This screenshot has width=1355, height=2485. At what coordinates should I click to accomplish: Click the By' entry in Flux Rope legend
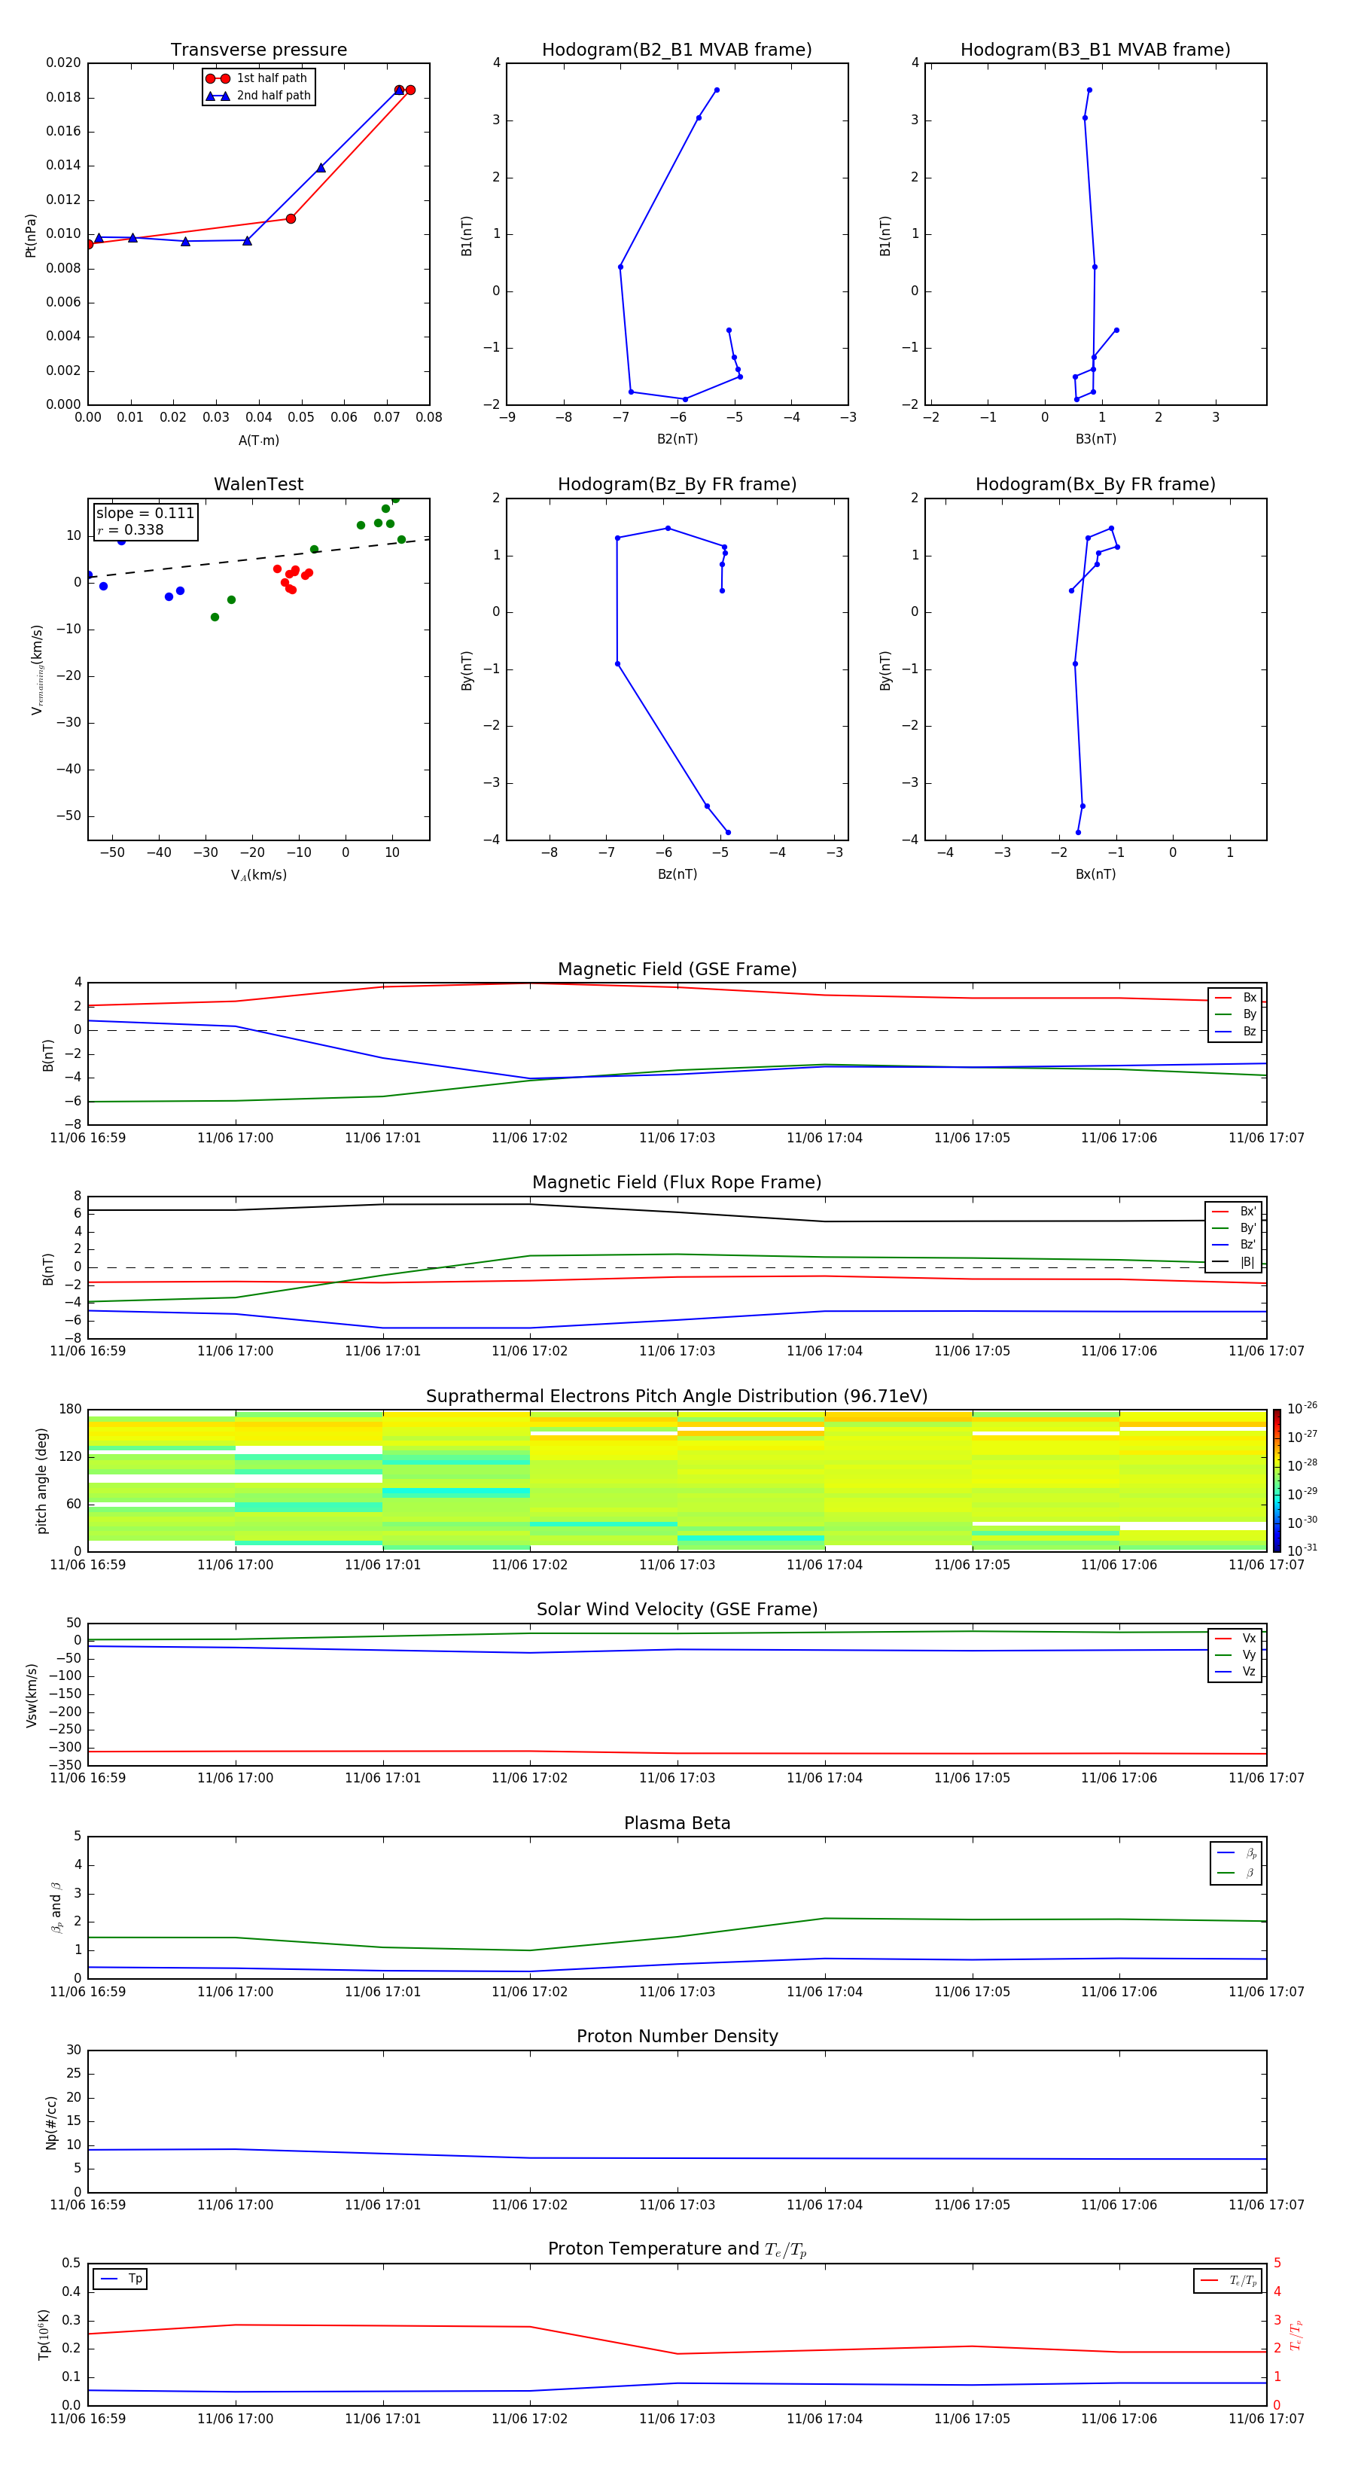coord(1234,1228)
